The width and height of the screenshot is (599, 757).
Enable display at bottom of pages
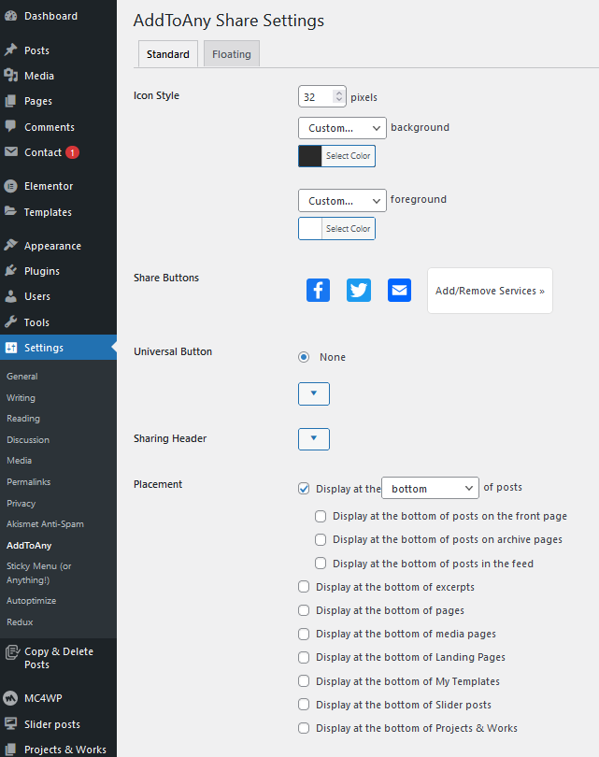[304, 610]
